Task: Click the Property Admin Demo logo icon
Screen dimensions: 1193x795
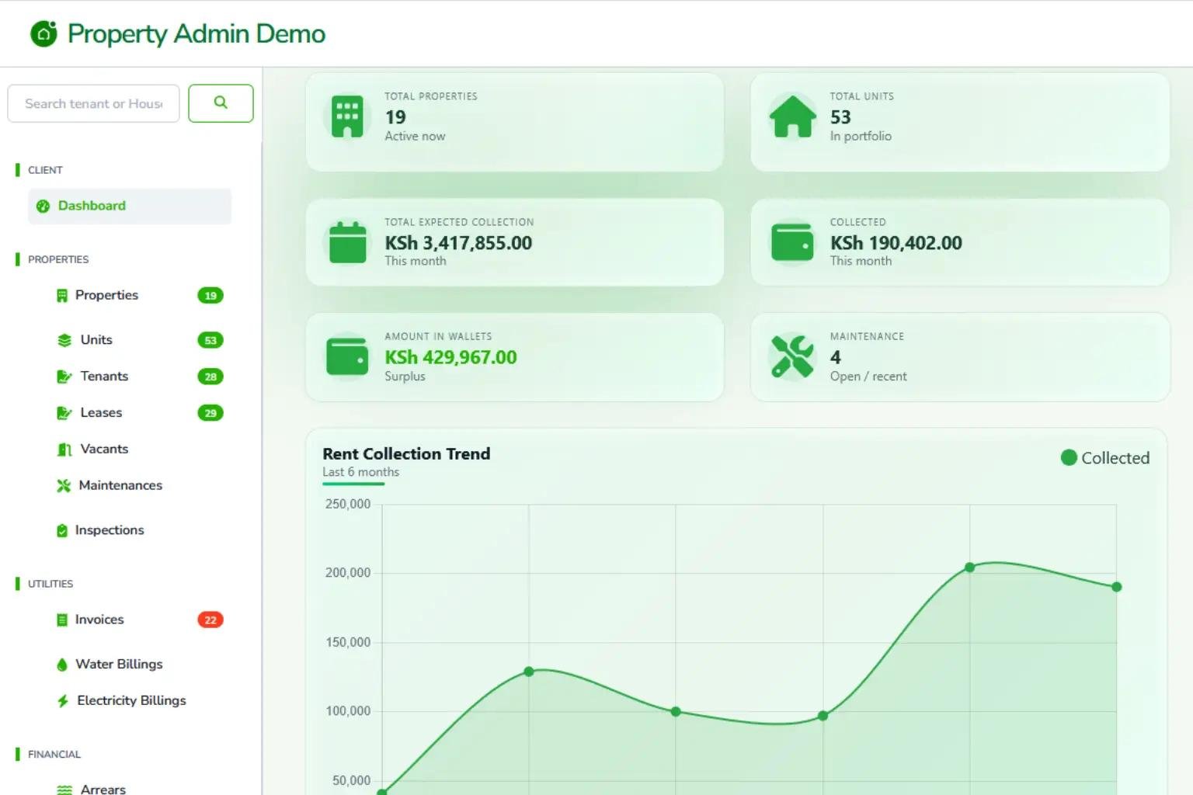Action: point(44,33)
